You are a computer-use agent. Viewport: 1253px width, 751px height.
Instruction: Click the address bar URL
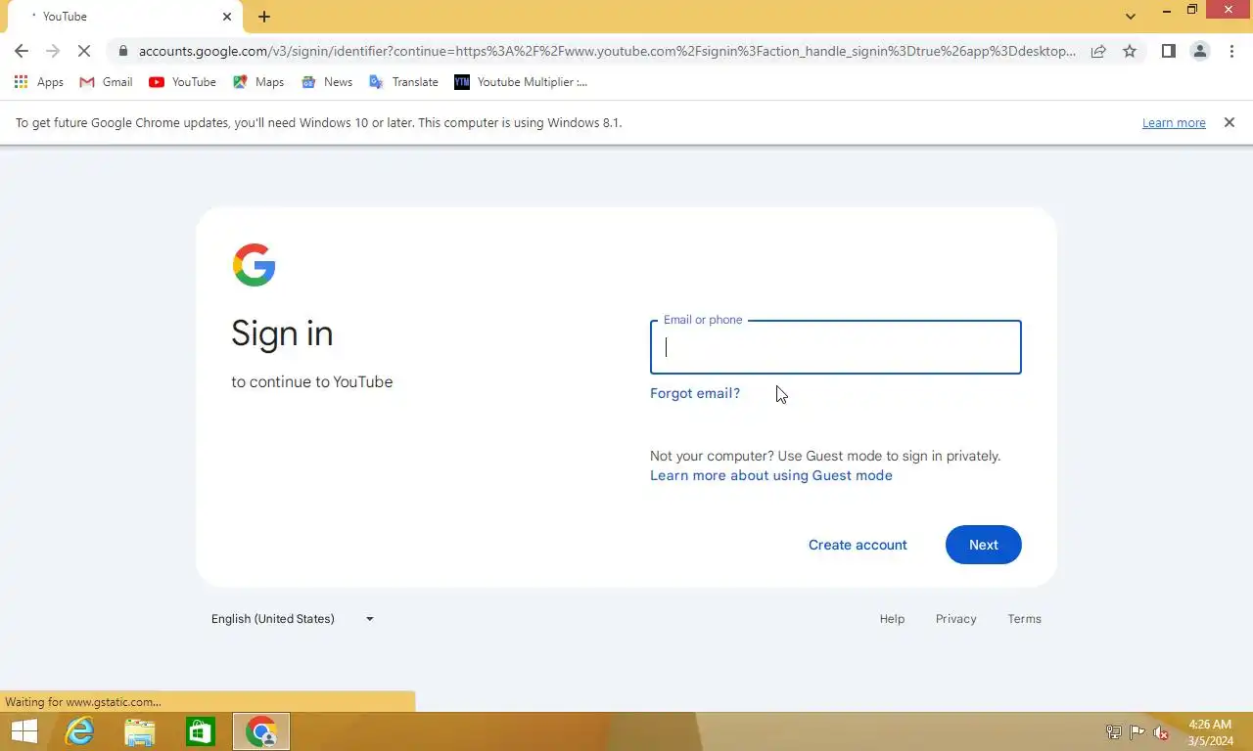607,51
